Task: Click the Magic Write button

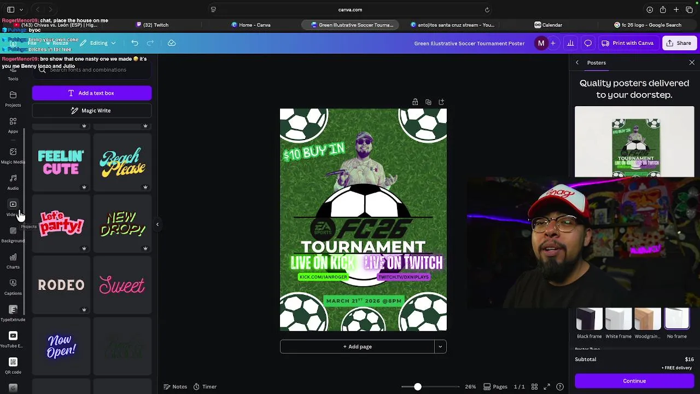Action: [92, 111]
